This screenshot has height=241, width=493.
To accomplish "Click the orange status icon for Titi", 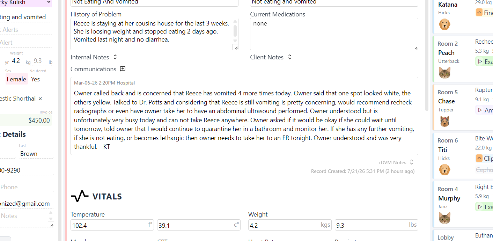I will coord(479,158).
